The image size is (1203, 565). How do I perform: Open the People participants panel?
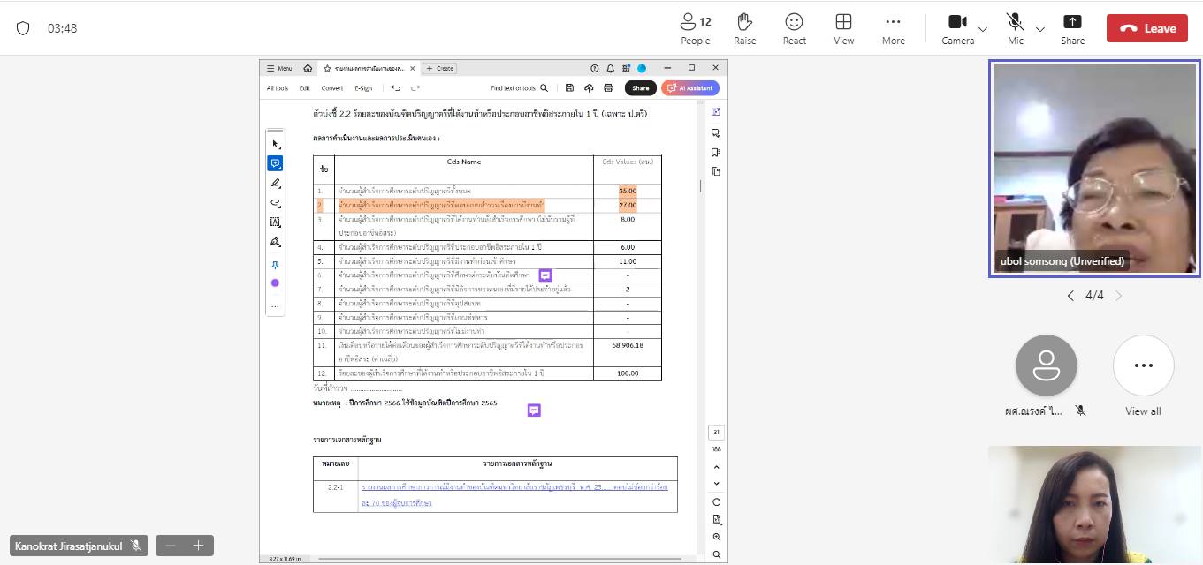click(695, 28)
